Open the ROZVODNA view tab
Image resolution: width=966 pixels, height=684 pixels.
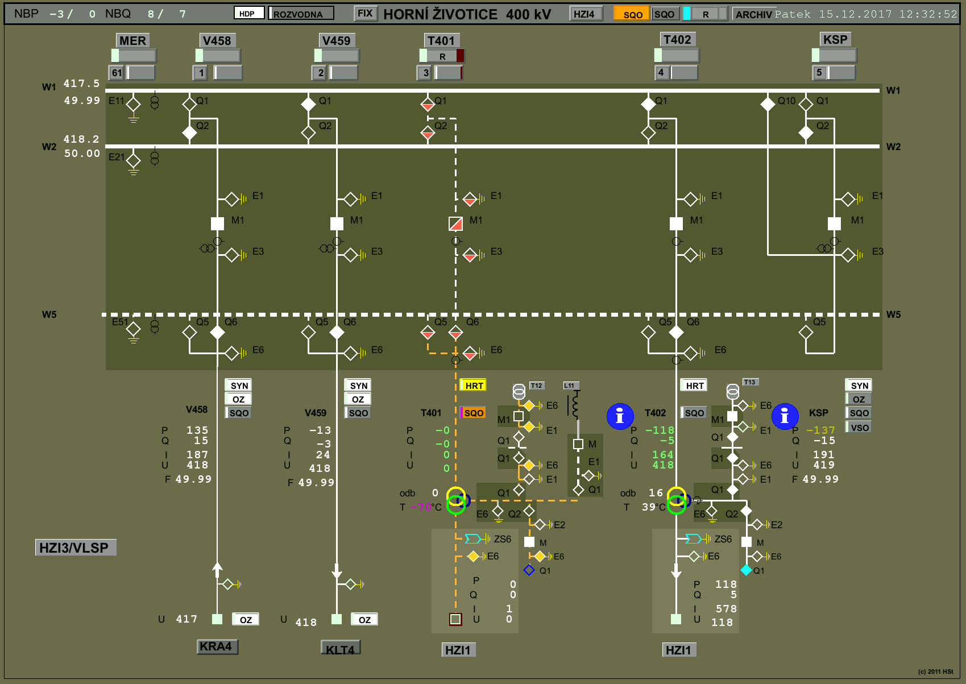pyautogui.click(x=301, y=13)
